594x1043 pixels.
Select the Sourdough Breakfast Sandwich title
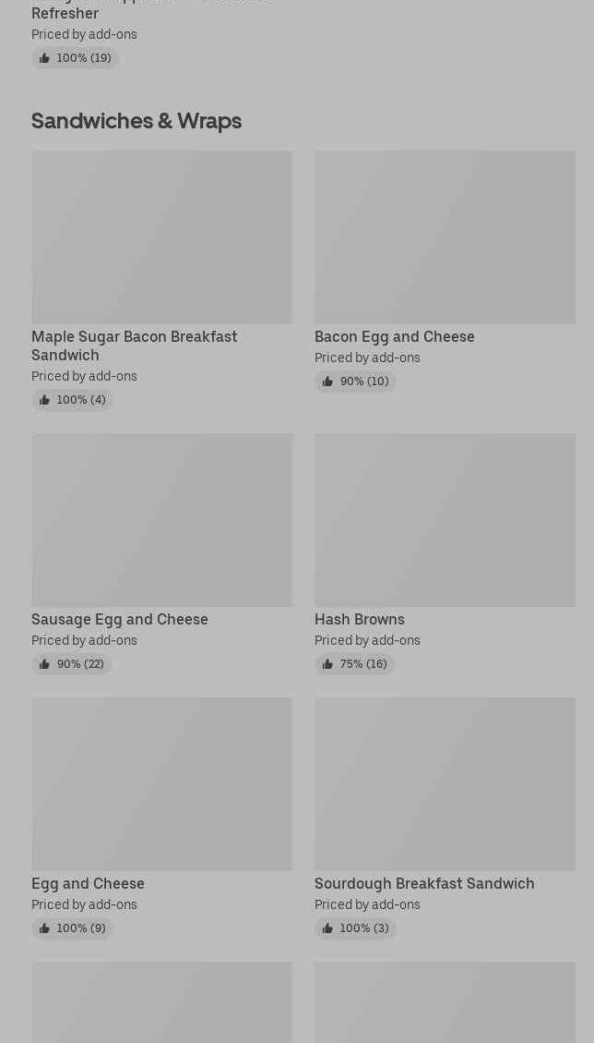(423, 883)
